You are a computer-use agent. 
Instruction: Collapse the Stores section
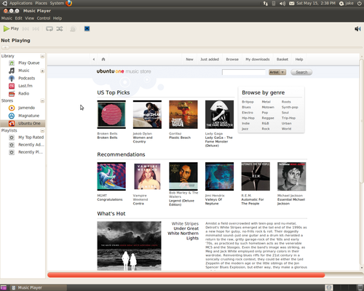pos(42,101)
